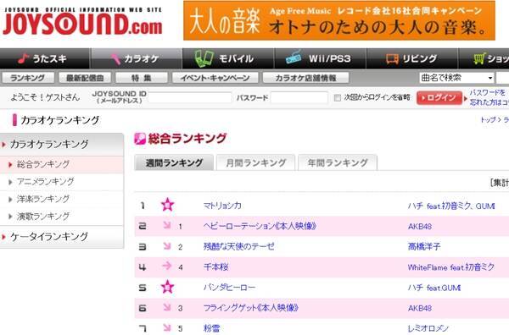Image resolution: width=509 pixels, height=335 pixels.
Task: Click the star icon beside パンダヒーロー
Action: click(x=167, y=287)
